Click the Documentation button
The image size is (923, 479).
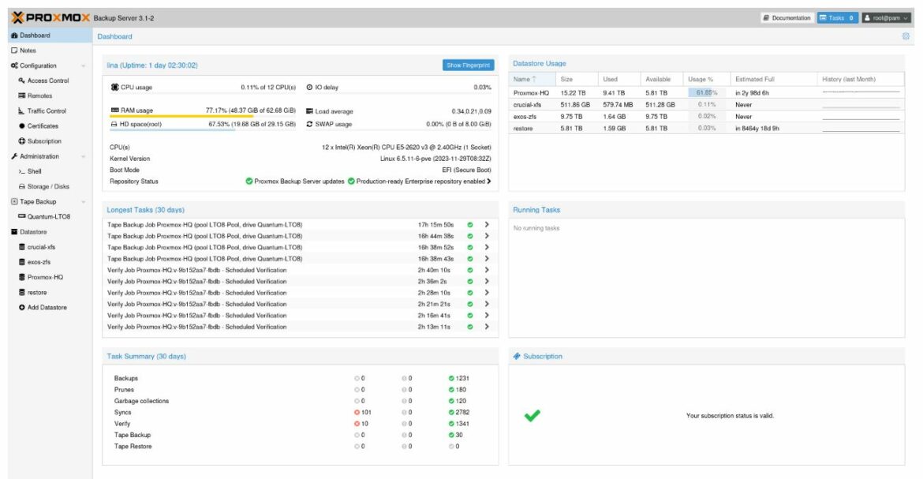pyautogui.click(x=787, y=18)
